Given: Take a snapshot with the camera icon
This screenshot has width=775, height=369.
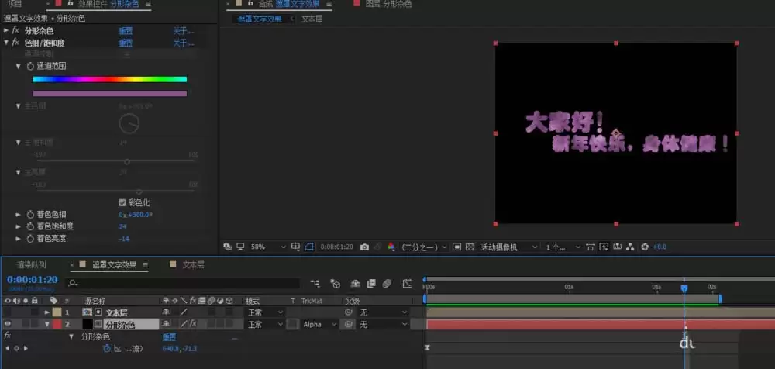Looking at the screenshot, I should (x=364, y=247).
